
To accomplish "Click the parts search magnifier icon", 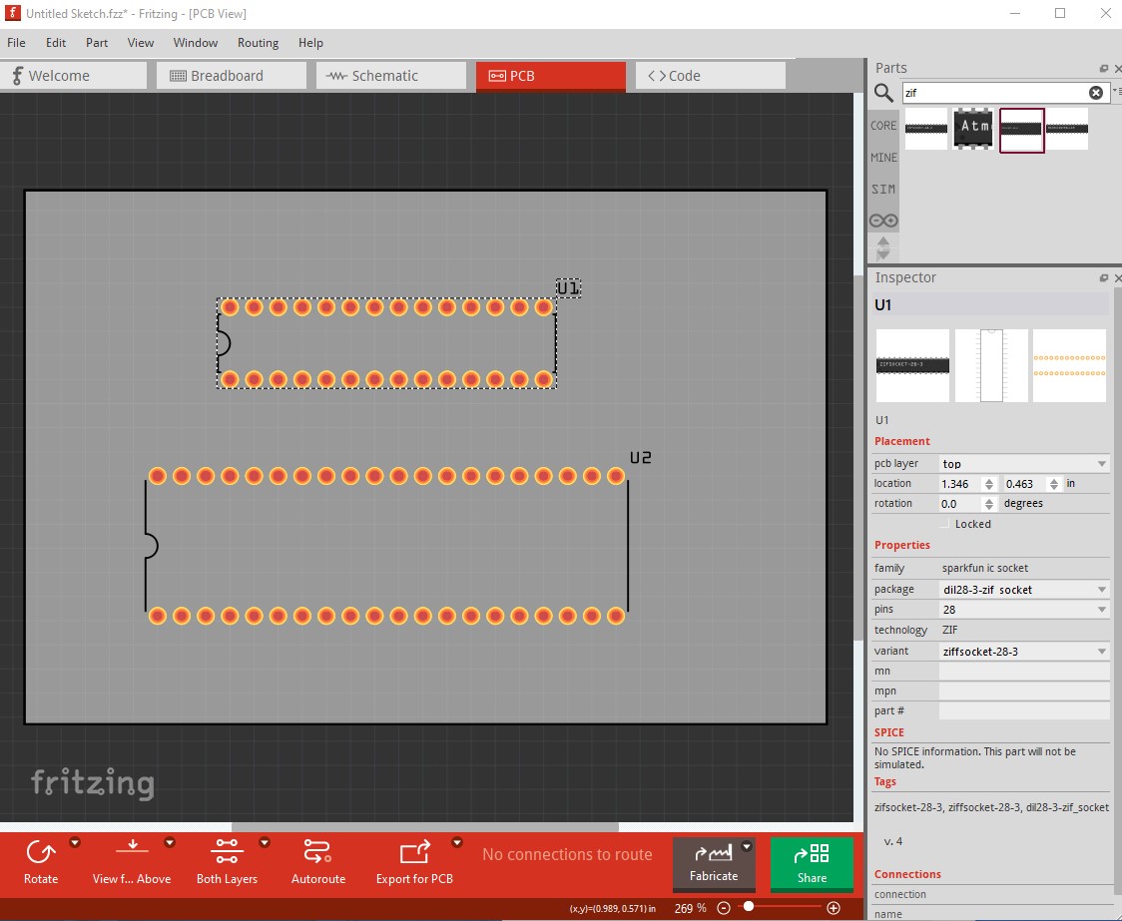I will click(x=883, y=93).
